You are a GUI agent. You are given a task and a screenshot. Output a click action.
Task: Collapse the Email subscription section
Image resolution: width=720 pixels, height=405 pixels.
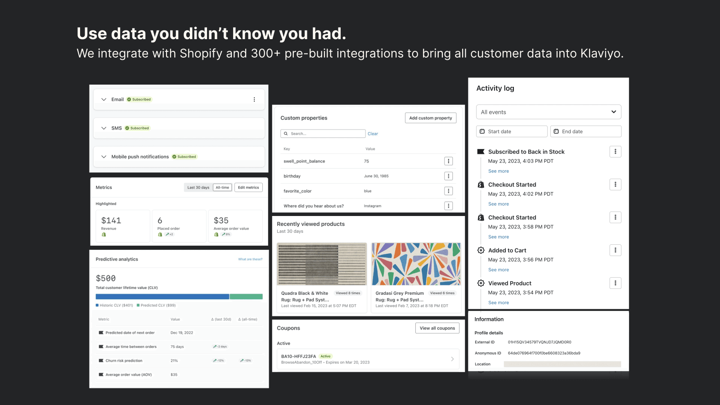tap(103, 99)
